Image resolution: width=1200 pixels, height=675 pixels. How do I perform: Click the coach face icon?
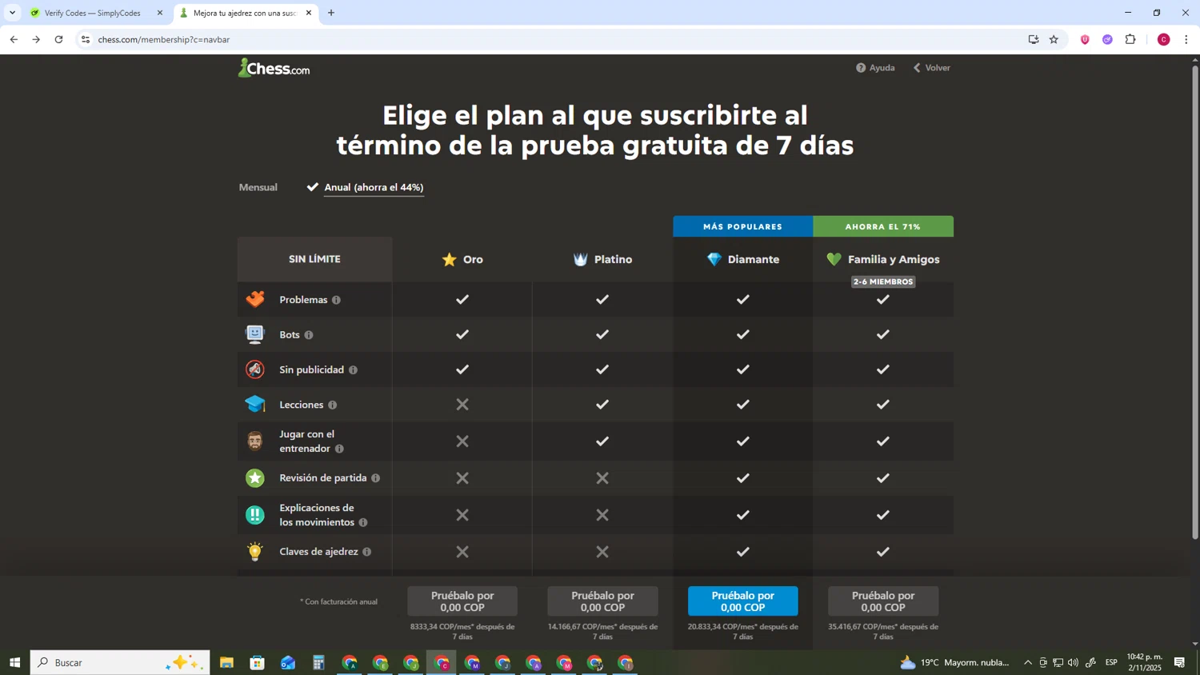[x=255, y=441]
